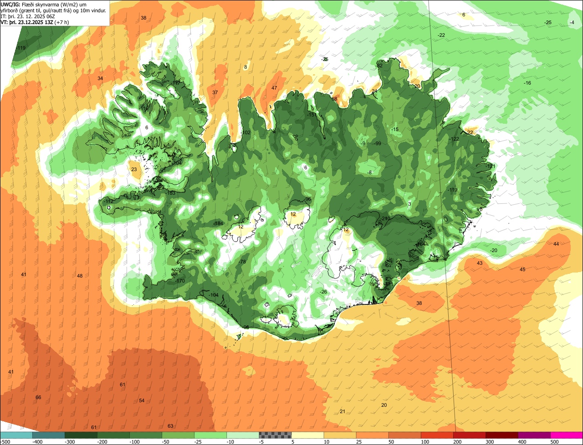The height and width of the screenshot is (445, 583).
Task: Click the map value '-112' on the western peninsula
Action: point(108,201)
